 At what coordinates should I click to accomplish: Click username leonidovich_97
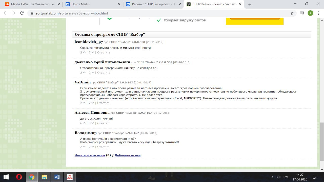click(89, 42)
